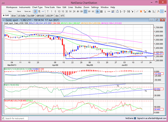Click the print icon
Viewport: 168px width, 122px height.
click(x=149, y=12)
